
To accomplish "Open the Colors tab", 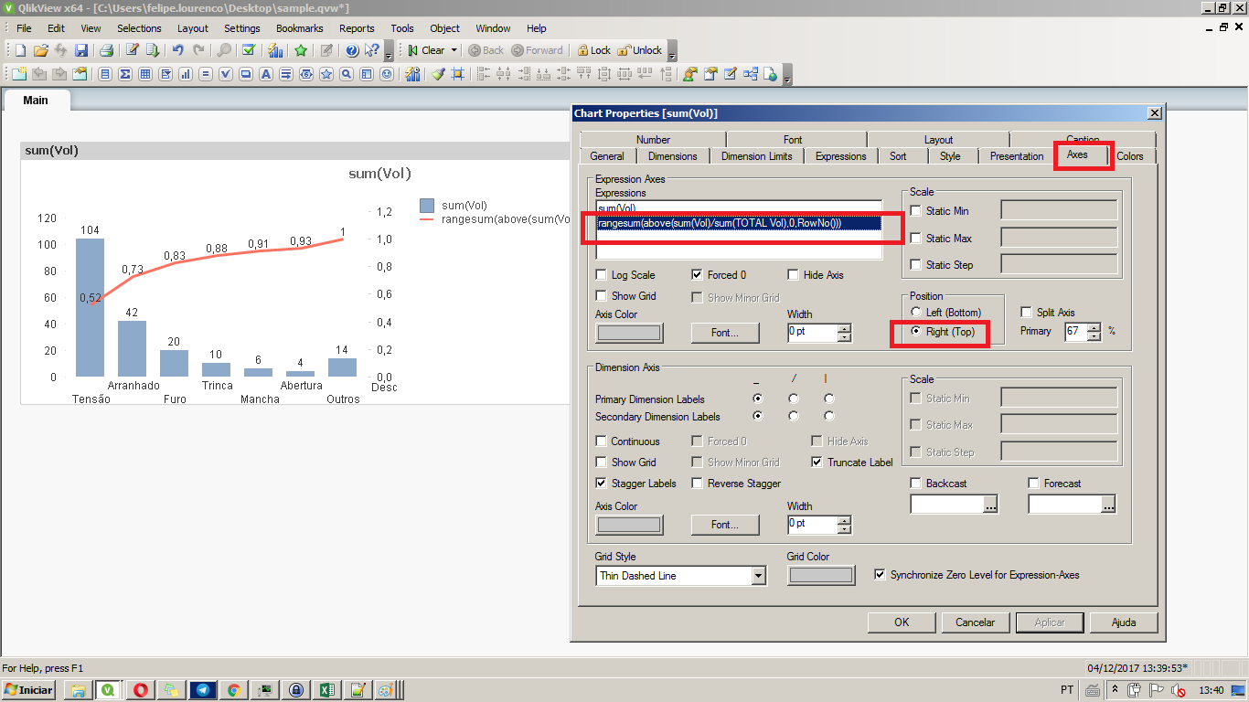I will (1129, 156).
